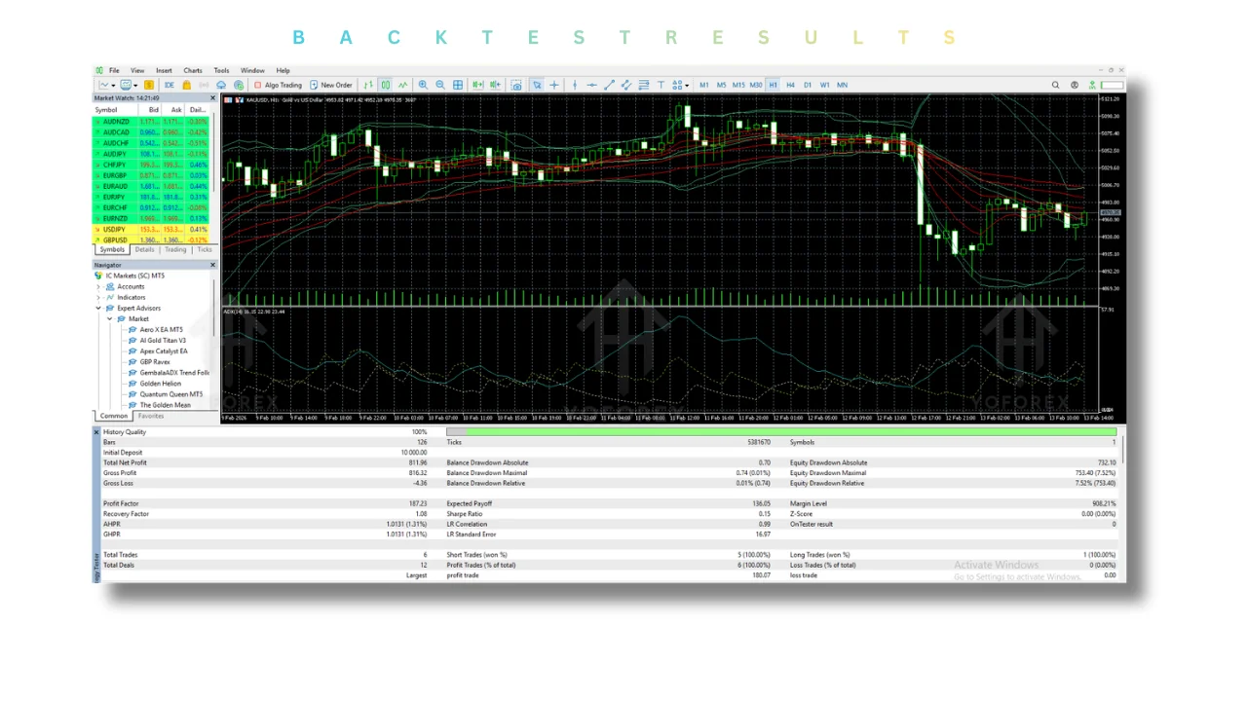Select the trendline drawing tool
Image resolution: width=1247 pixels, height=701 pixels.
tap(609, 85)
